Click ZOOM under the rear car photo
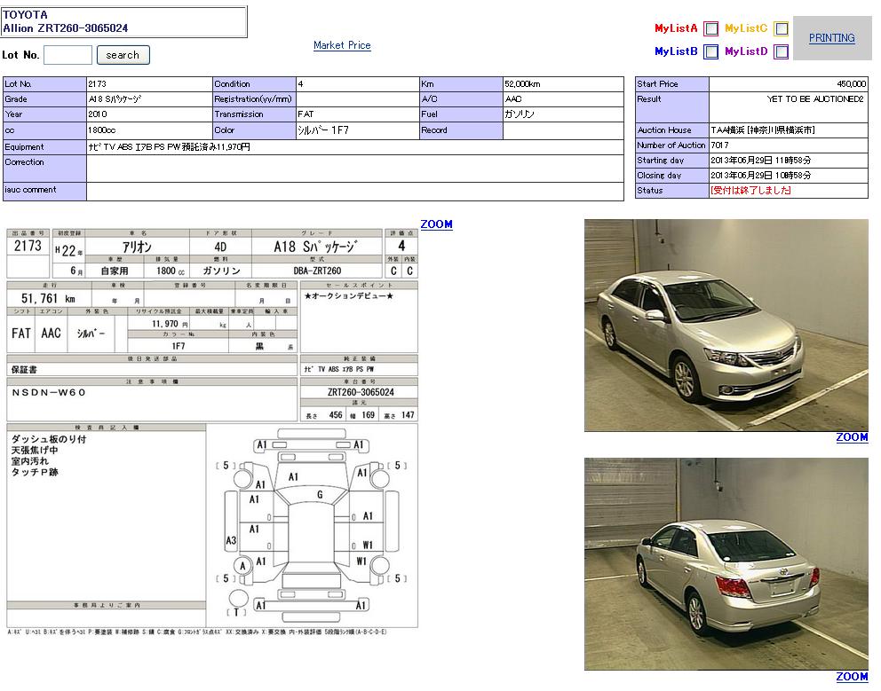The width and height of the screenshot is (881, 691). (852, 677)
